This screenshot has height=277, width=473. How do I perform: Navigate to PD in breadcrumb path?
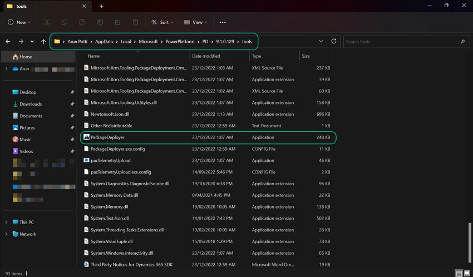(x=205, y=42)
